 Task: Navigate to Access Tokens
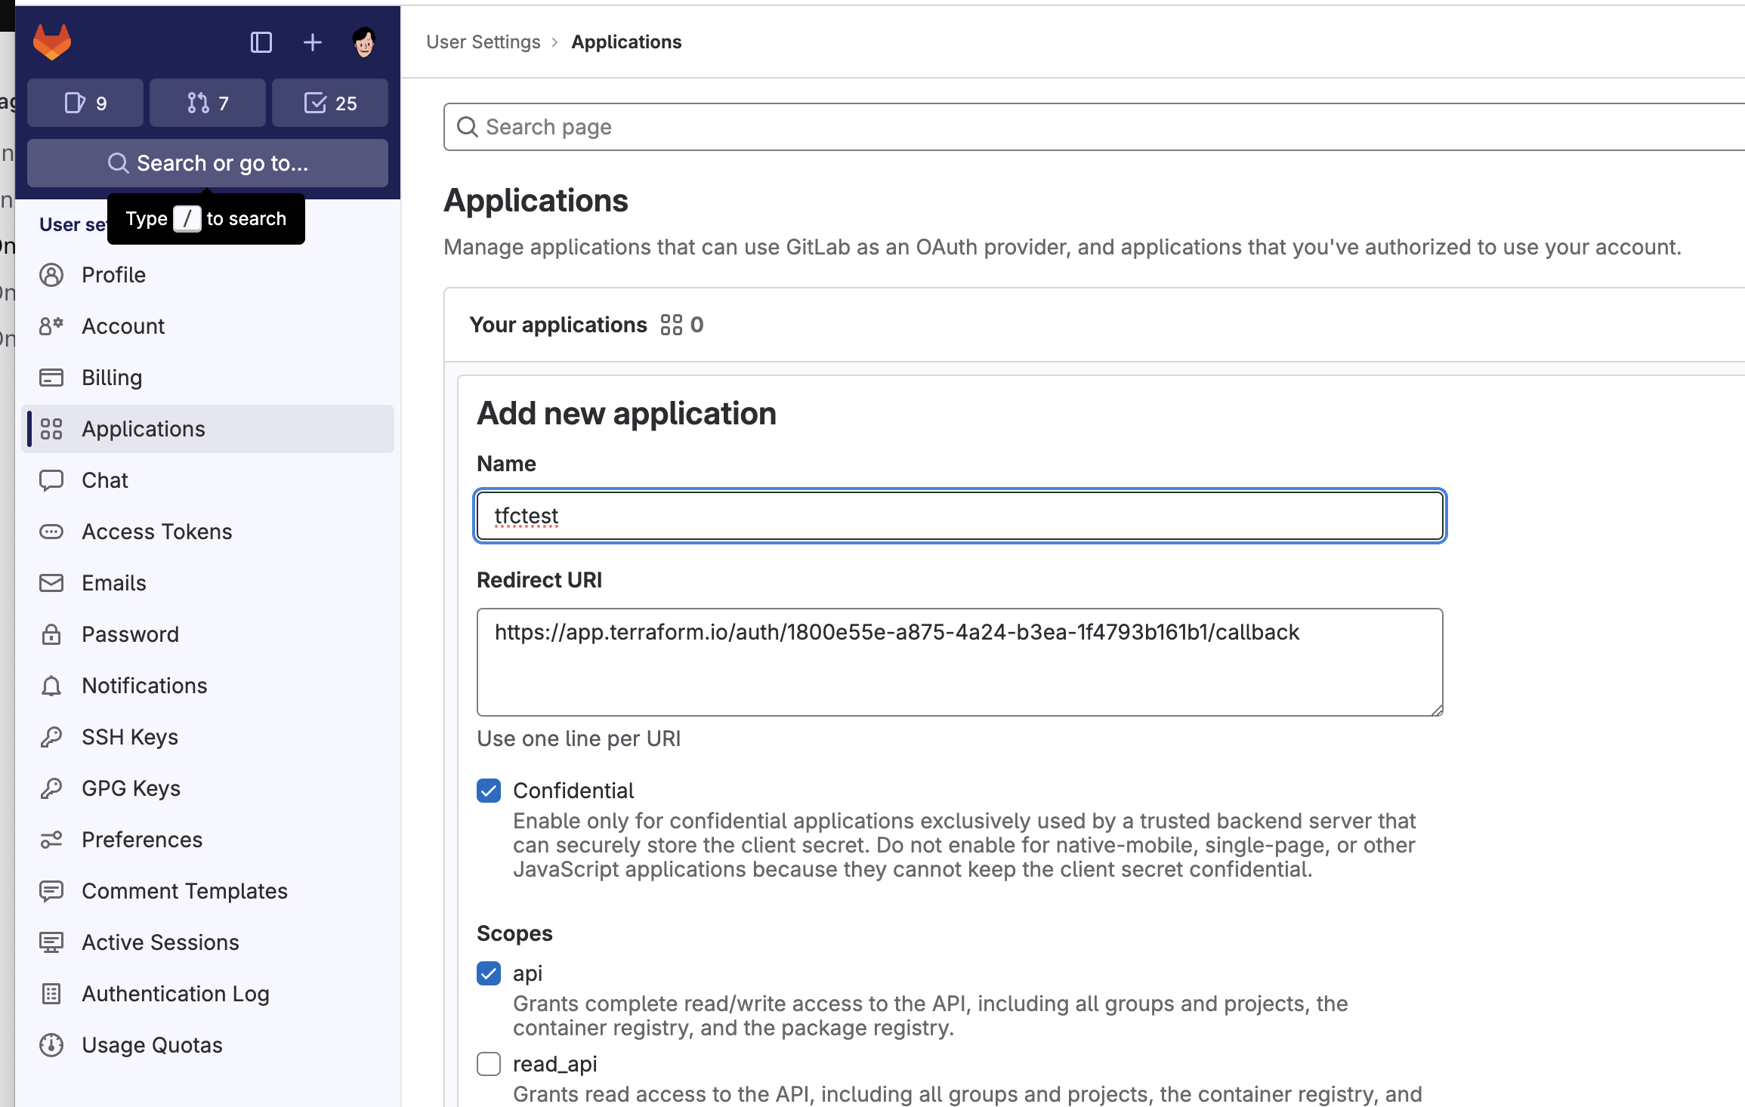pos(208,532)
